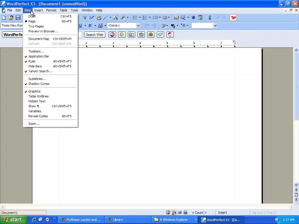The height and width of the screenshot is (224, 299).
Task: Open the Tools menu
Action: point(74,10)
